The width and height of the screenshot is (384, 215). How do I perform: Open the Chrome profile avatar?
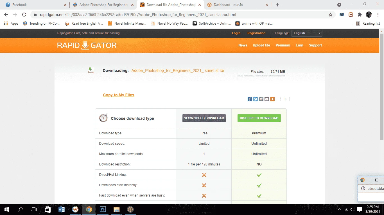(369, 15)
